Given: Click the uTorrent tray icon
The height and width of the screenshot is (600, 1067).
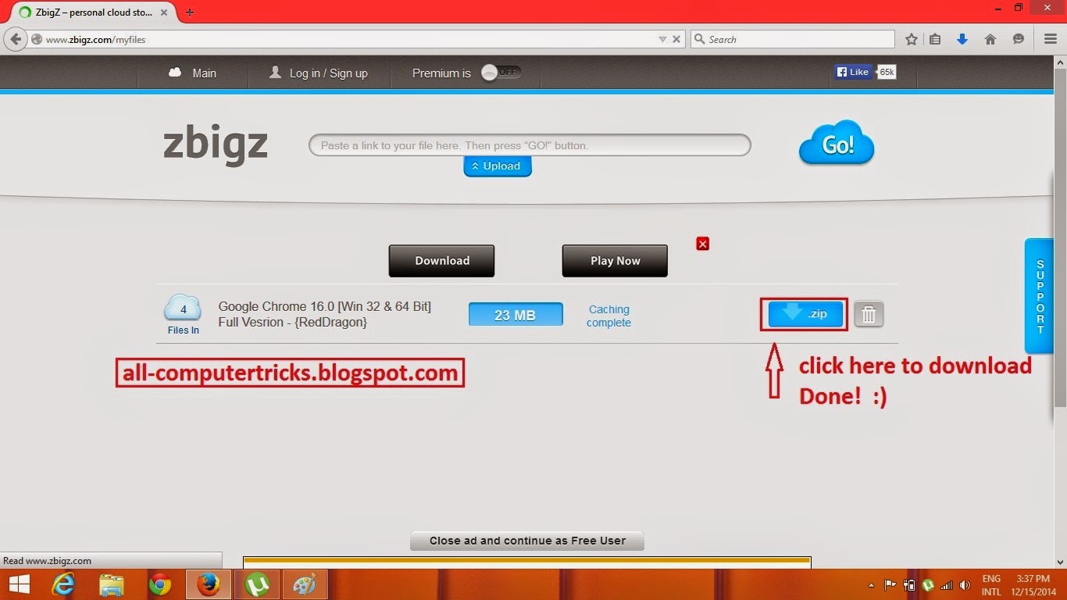Looking at the screenshot, I should pyautogui.click(x=928, y=584).
